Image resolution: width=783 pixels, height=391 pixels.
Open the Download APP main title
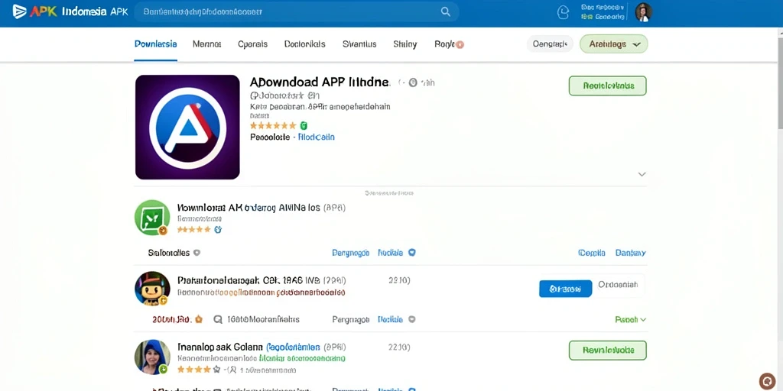click(x=319, y=82)
